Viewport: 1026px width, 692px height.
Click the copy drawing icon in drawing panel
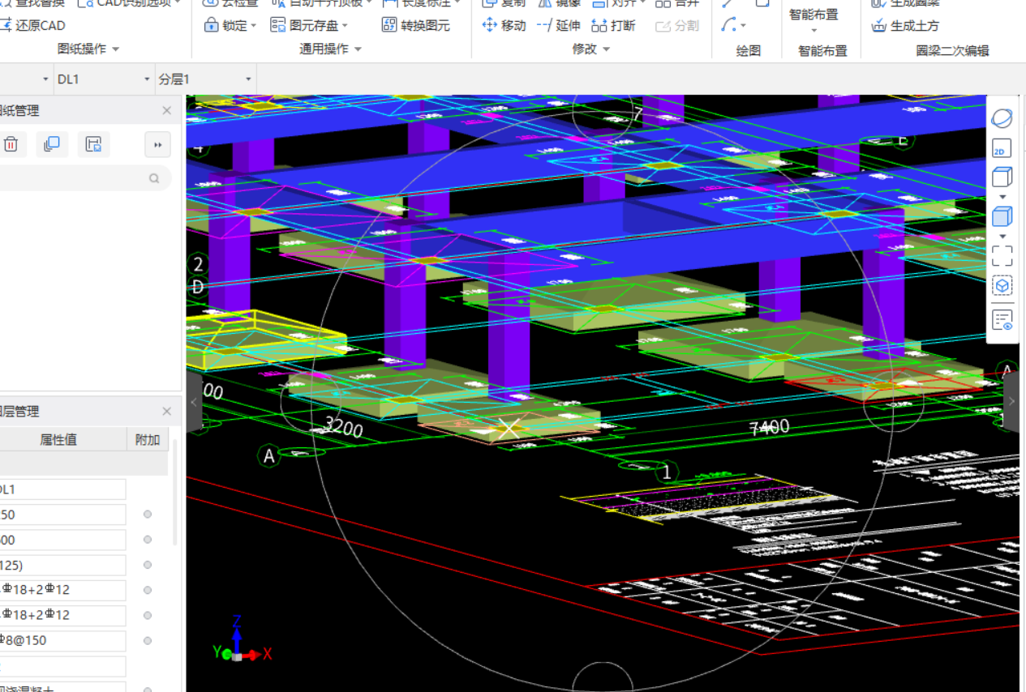(x=52, y=144)
